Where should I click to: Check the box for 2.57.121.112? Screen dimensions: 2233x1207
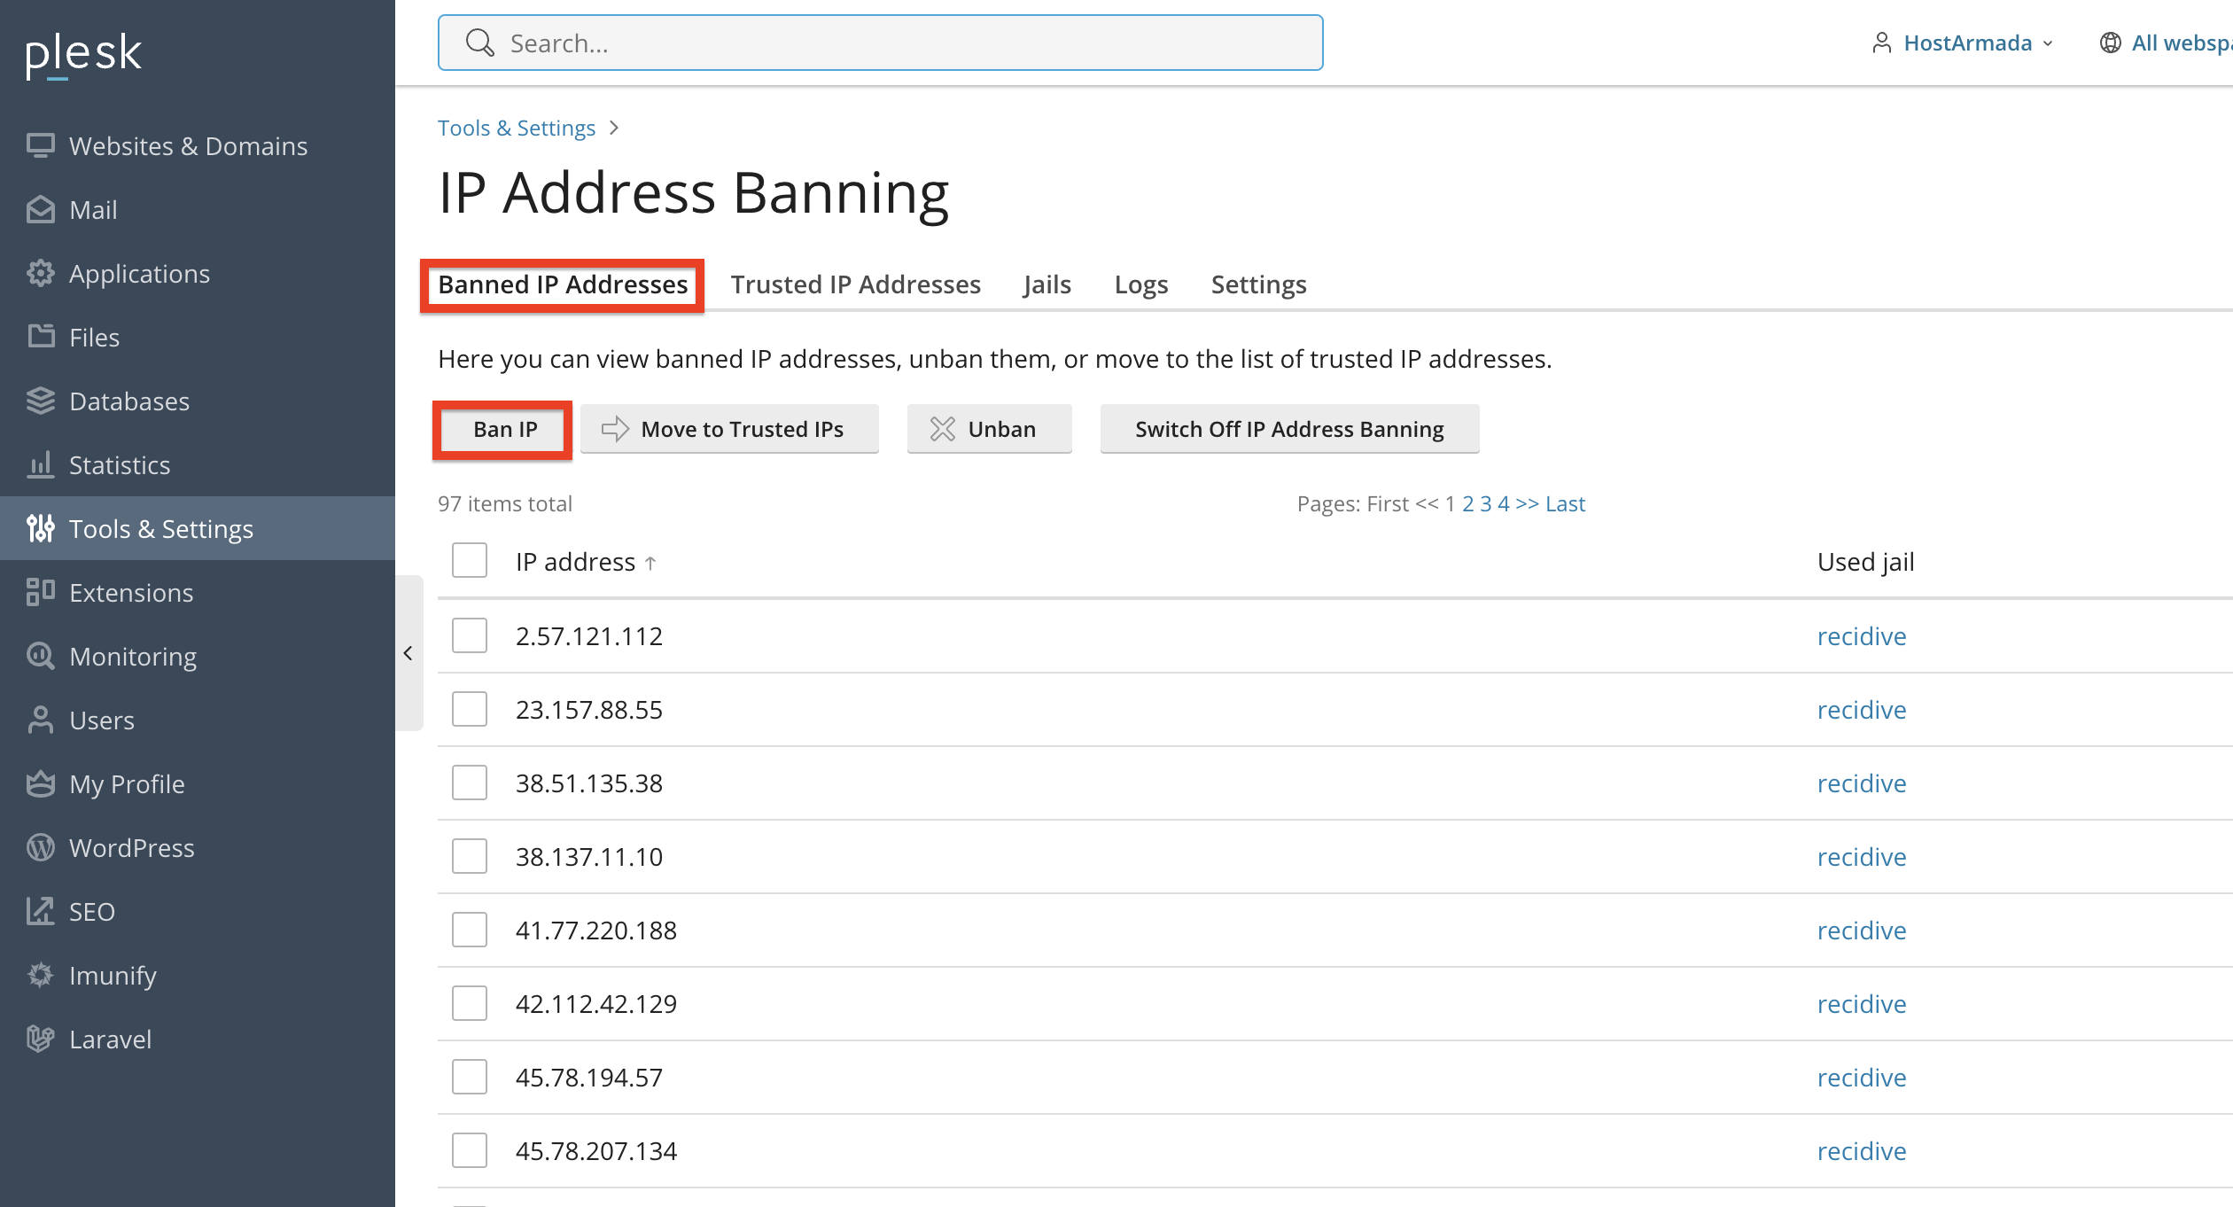(470, 635)
